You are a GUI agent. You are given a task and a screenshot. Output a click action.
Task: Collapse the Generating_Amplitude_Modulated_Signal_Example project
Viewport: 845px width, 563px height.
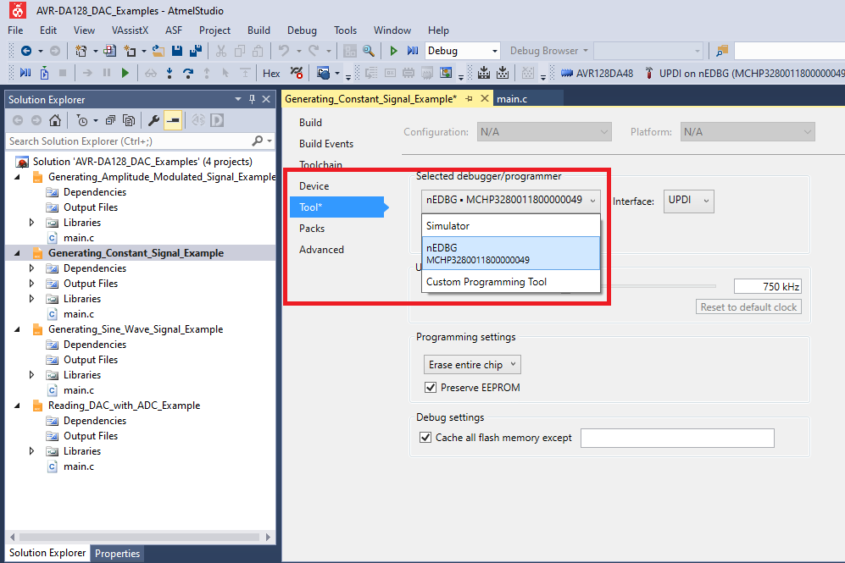pos(17,177)
